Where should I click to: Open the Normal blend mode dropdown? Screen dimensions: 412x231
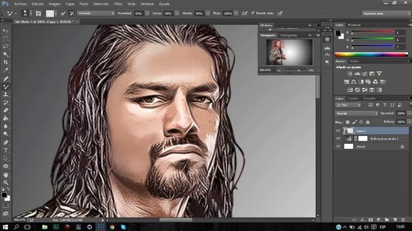tap(357, 114)
